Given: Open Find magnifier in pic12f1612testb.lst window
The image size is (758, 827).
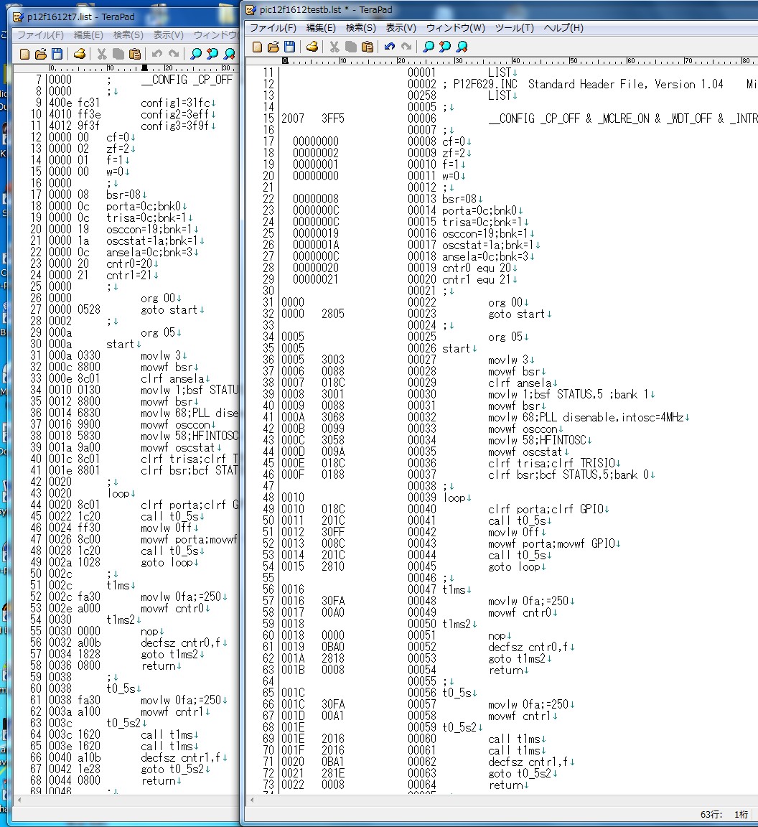Looking at the screenshot, I should point(429,47).
